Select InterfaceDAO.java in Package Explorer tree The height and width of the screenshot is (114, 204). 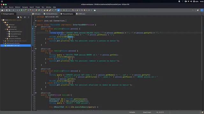pos(16,32)
